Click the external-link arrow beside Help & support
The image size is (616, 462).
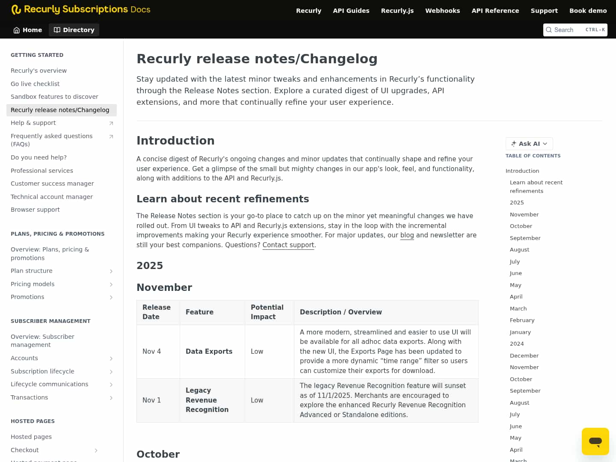point(111,123)
